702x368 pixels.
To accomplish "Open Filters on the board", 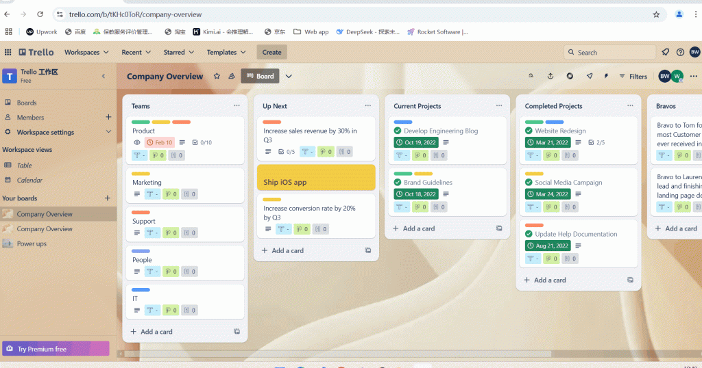I will [633, 77].
